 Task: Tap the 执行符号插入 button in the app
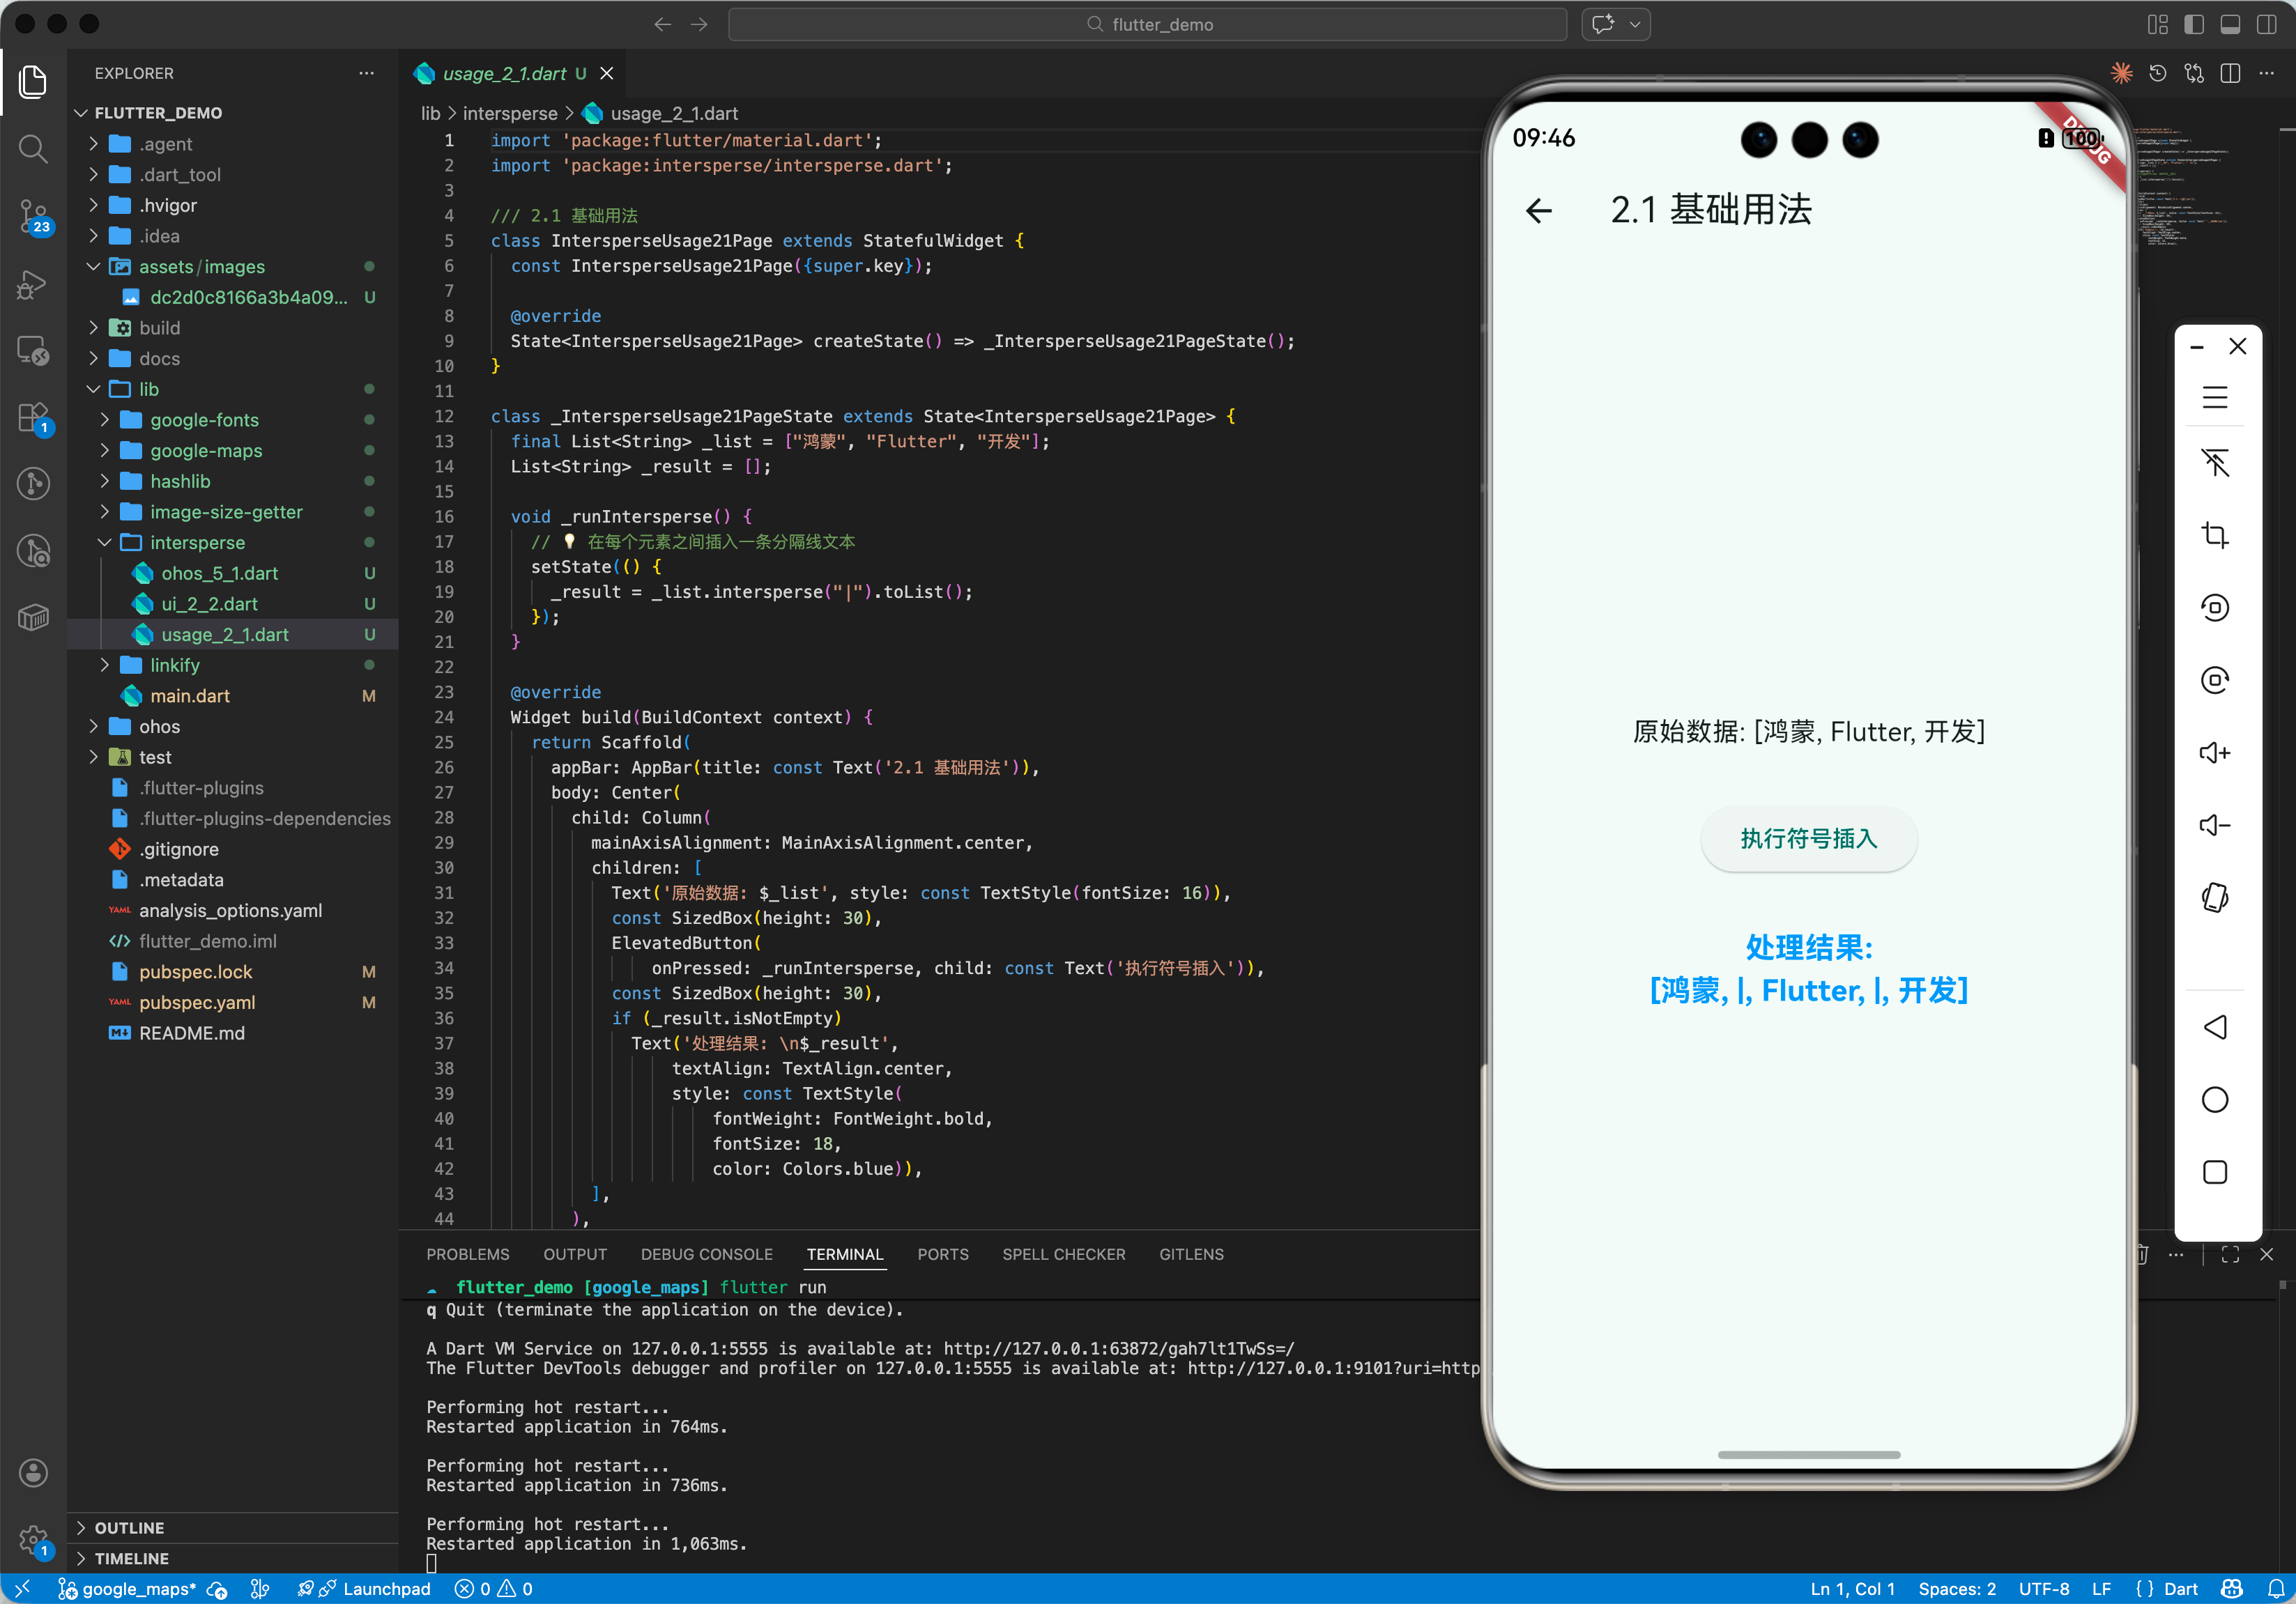pyautogui.click(x=1808, y=838)
